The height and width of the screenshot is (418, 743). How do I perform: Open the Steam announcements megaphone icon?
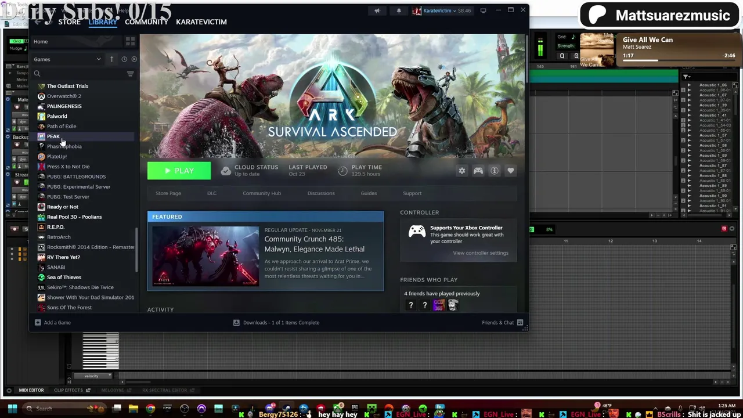tap(377, 10)
